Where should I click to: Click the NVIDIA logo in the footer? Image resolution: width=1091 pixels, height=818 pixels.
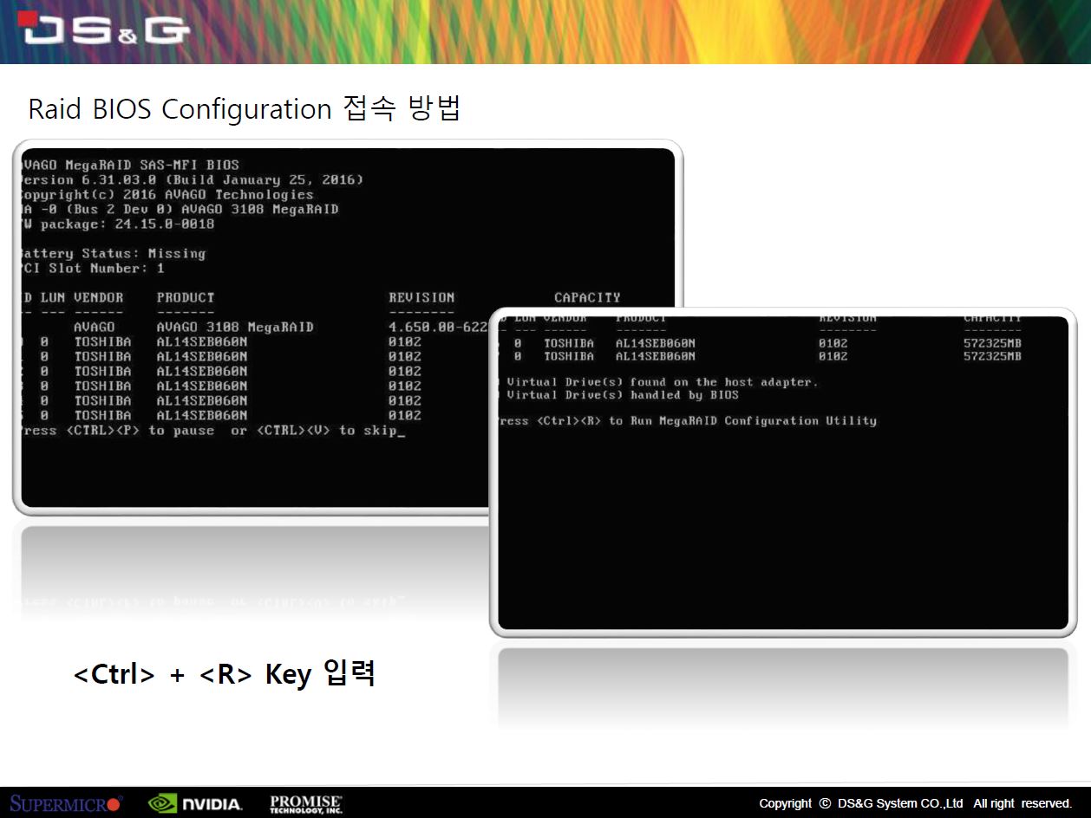[195, 803]
